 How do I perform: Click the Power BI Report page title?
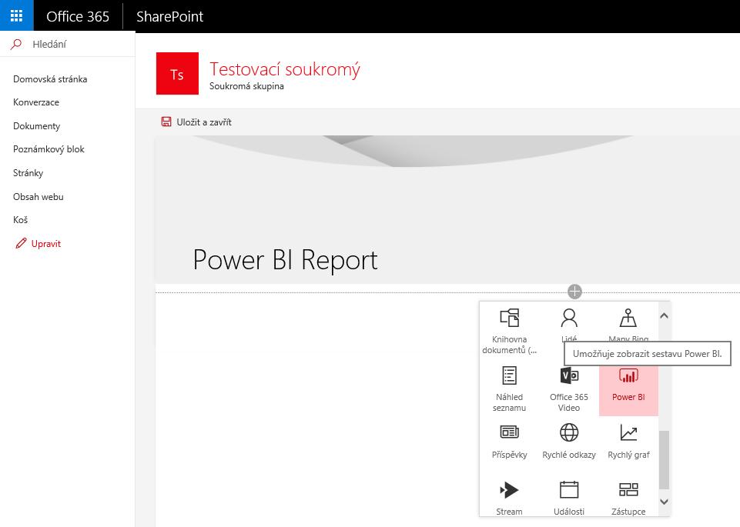(285, 260)
